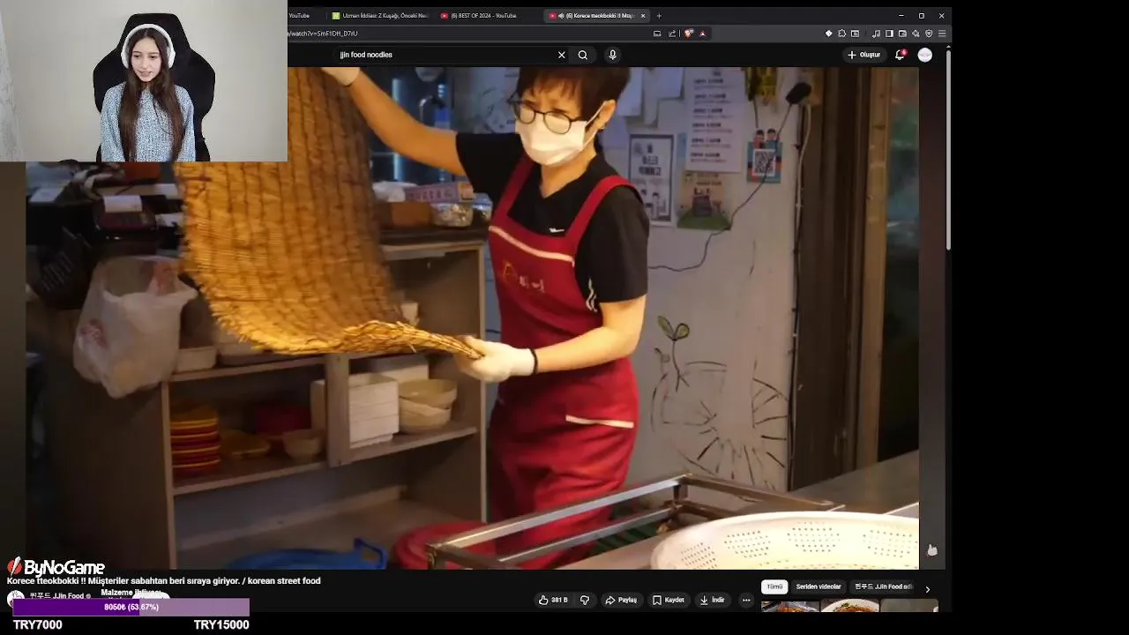Open the music note playlist icon

tap(876, 34)
